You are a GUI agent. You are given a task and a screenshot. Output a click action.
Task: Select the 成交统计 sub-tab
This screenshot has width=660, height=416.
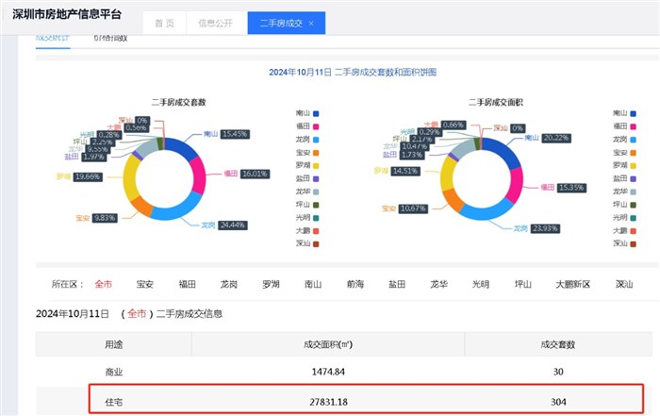pyautogui.click(x=53, y=39)
